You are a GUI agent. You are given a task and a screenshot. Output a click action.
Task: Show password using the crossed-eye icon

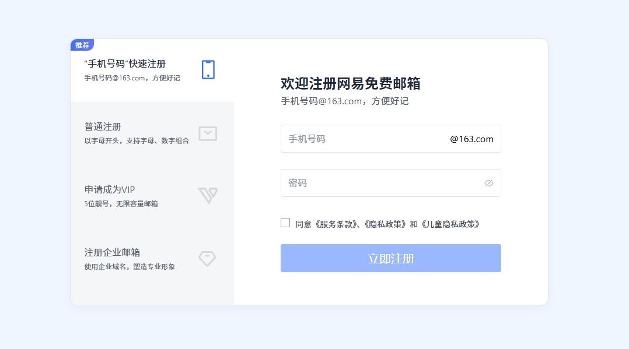(x=489, y=183)
